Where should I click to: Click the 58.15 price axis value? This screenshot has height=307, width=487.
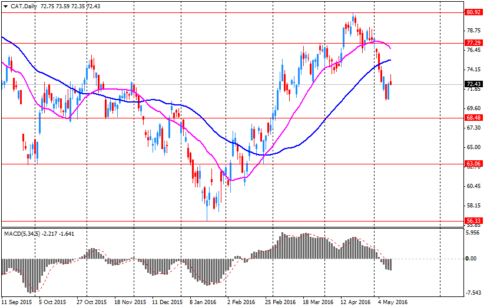click(x=473, y=206)
